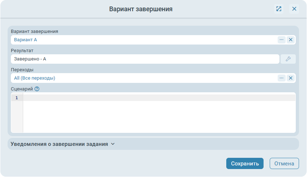Close the Вариант завершения dialog
The height and width of the screenshot is (177, 307).
point(294,9)
